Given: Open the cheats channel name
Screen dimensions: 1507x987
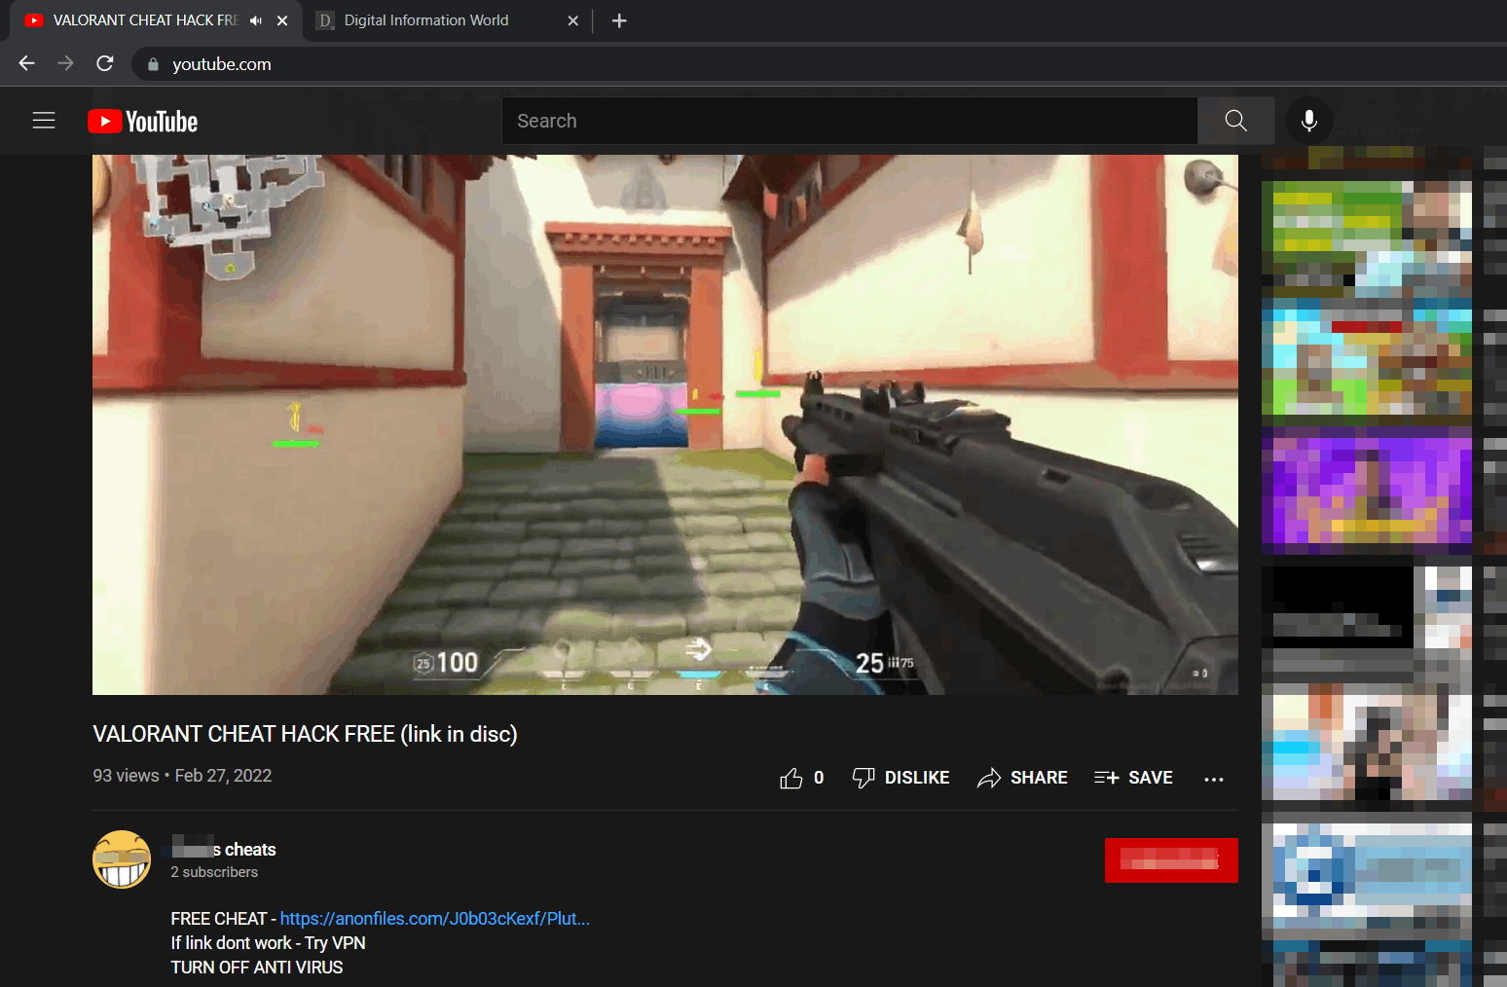Looking at the screenshot, I should (x=224, y=850).
